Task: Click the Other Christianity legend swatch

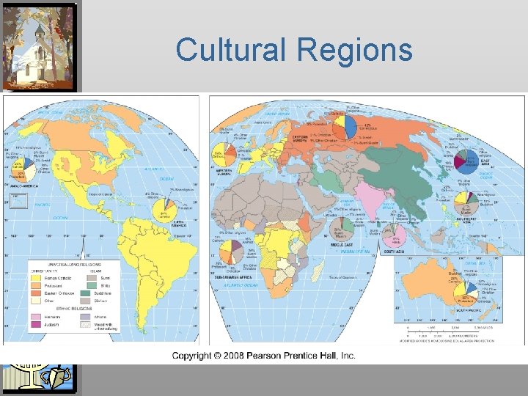Action: click(36, 301)
